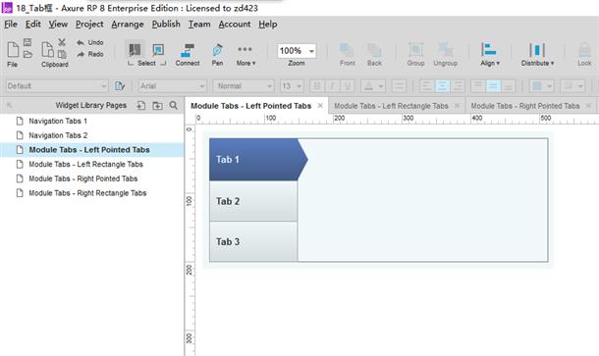
Task: Click the Distribute toolbar icon
Action: click(x=537, y=50)
